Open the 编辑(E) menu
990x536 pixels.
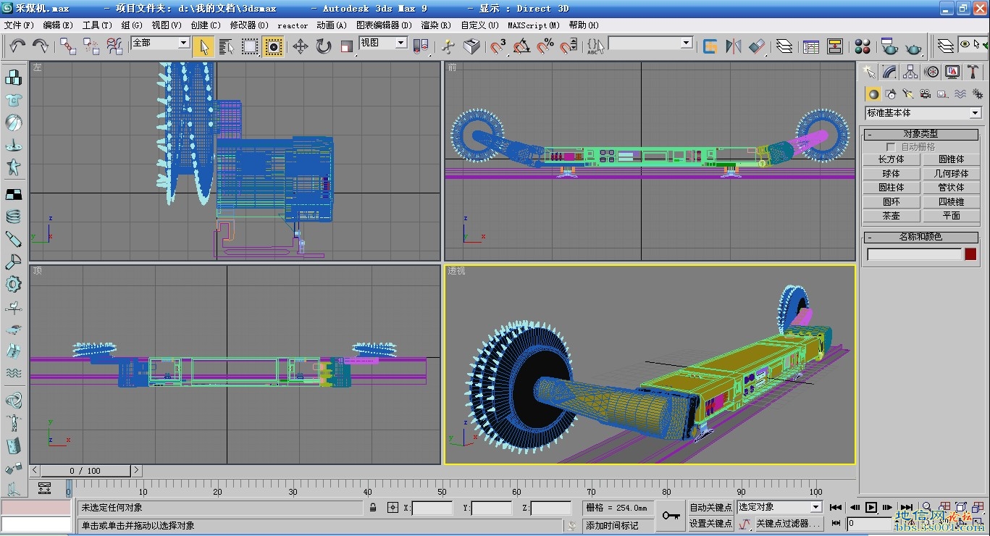pos(58,25)
